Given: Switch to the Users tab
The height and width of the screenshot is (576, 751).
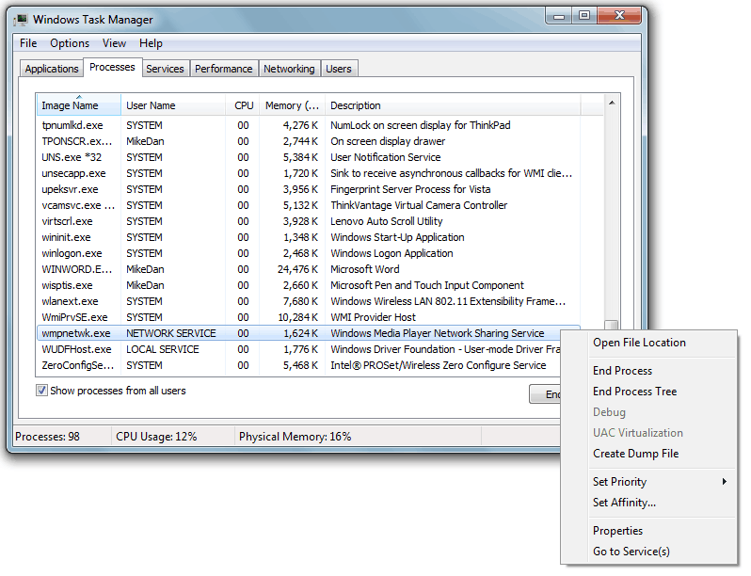Looking at the screenshot, I should 339,69.
